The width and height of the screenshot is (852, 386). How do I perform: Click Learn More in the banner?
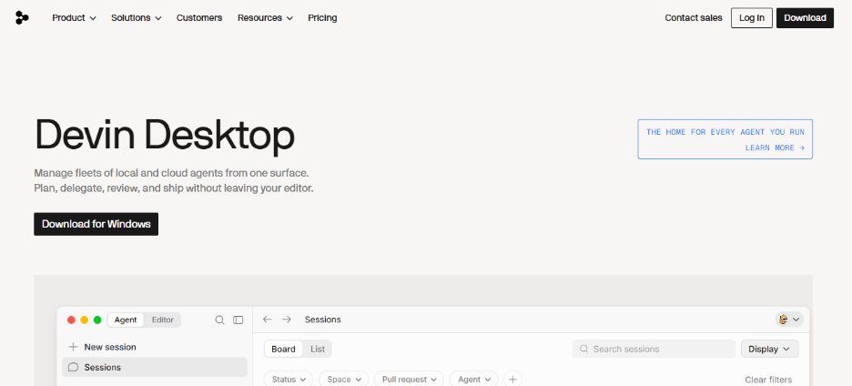775,147
